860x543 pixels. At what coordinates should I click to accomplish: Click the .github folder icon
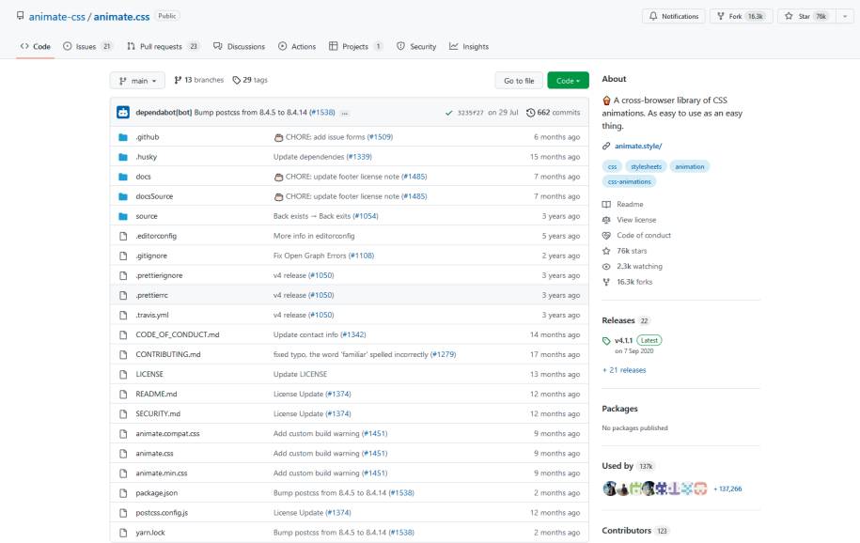123,137
